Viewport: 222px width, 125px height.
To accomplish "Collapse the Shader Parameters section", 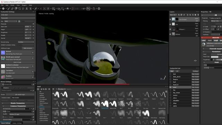I will pyautogui.click(x=2, y=103).
